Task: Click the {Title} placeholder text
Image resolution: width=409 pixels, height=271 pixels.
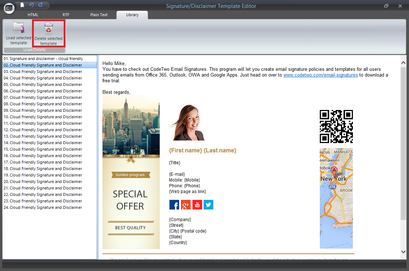Action: click(x=175, y=163)
